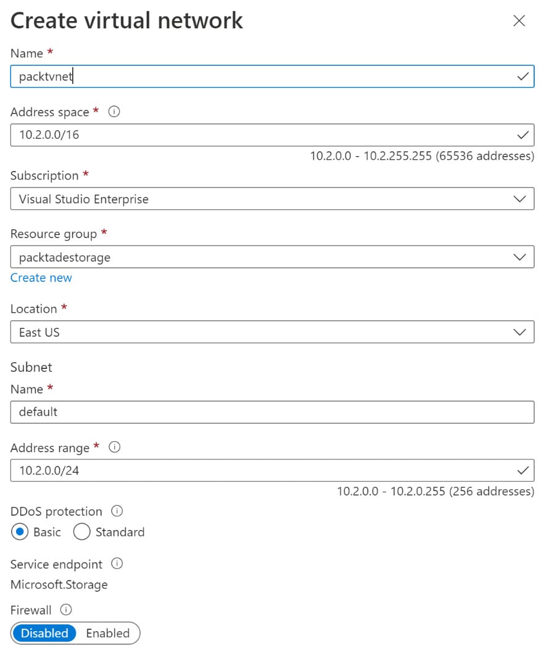Click the DDoS protection info icon
544x654 pixels.
[x=117, y=511]
